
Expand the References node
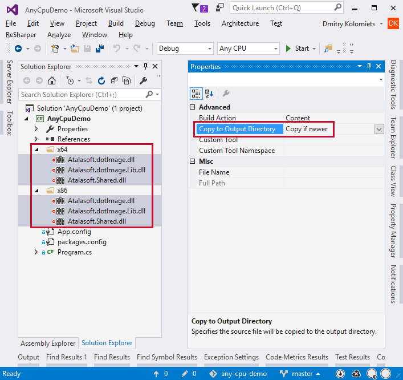36,139
